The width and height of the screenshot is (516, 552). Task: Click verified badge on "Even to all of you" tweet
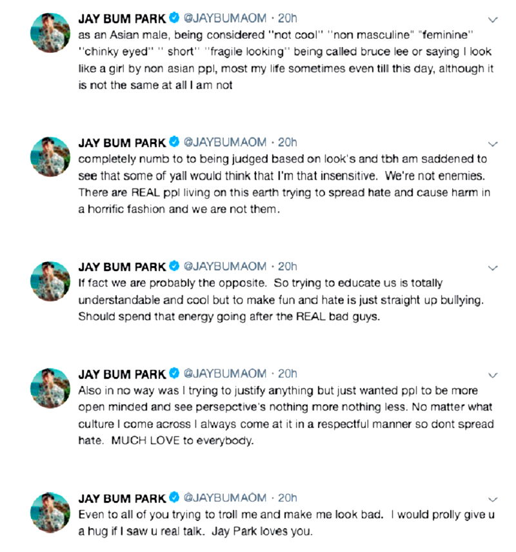click(174, 498)
